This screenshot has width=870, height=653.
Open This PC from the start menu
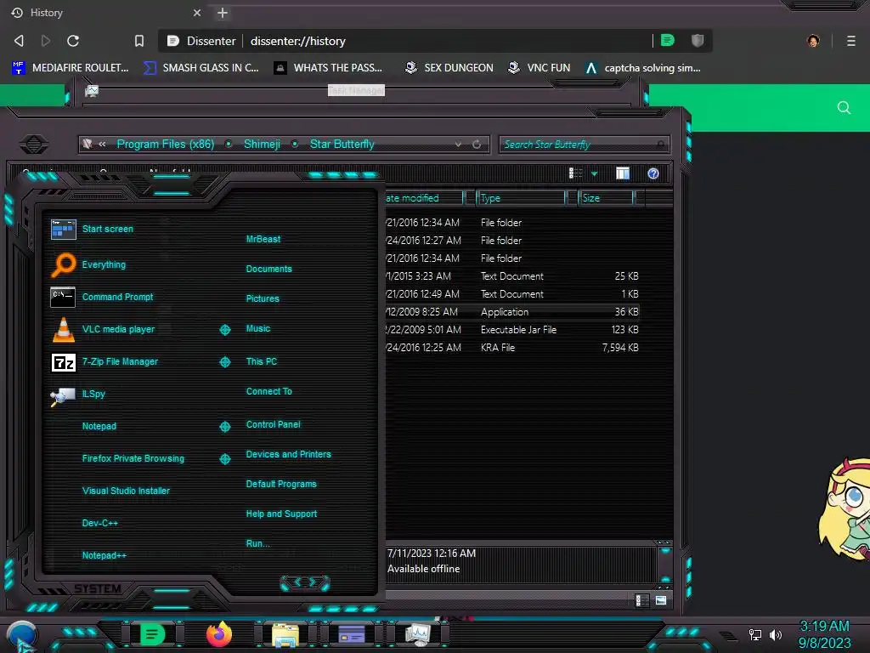pyautogui.click(x=262, y=361)
